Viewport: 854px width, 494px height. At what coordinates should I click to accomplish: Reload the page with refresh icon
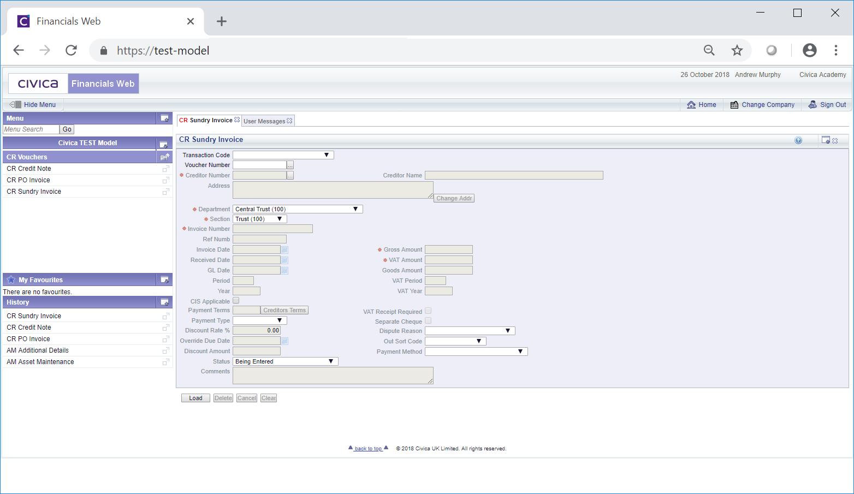71,50
